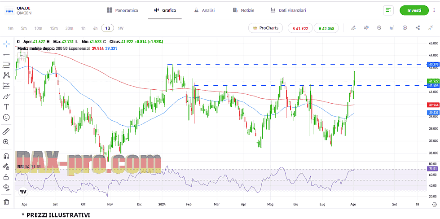This screenshot has height=219, width=440.
Task: Click the pencil draw icon in top toolbar
Action: [x=353, y=28]
